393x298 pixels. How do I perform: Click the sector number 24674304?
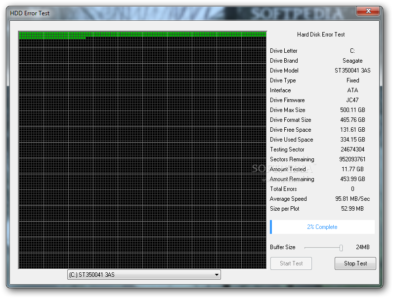[x=352, y=149]
